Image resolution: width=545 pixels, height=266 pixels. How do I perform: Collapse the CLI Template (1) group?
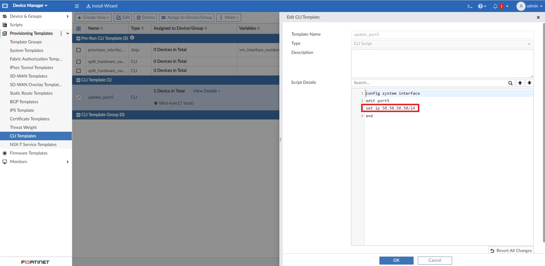coord(78,80)
